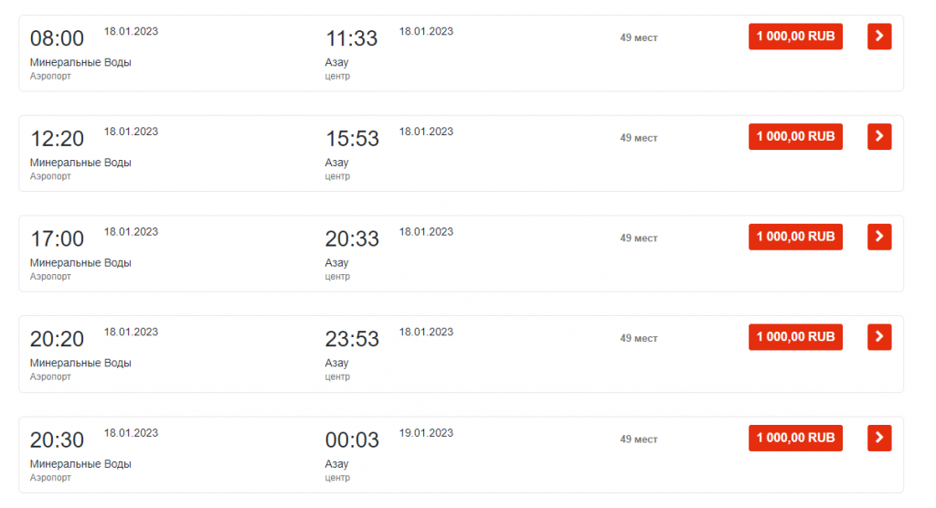Open the arrow for the 17:00 departure
The height and width of the screenshot is (508, 936).
tap(879, 237)
